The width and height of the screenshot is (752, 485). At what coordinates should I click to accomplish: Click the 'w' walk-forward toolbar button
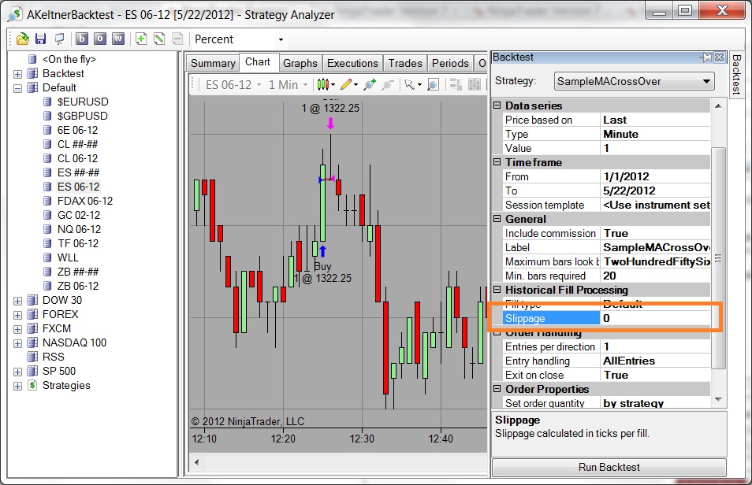point(118,39)
